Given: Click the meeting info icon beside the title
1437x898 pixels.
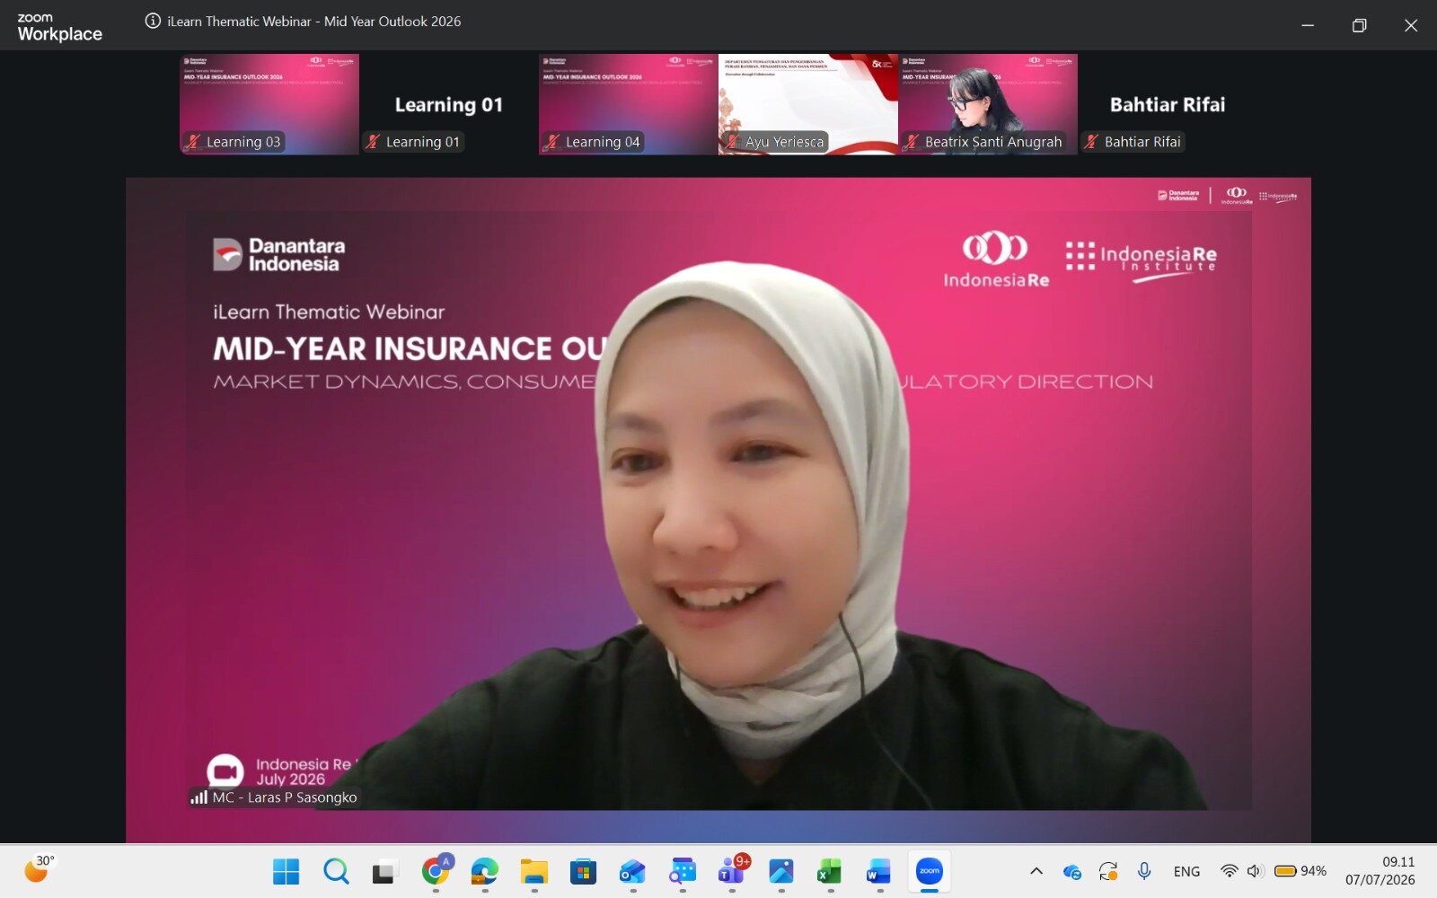Looking at the screenshot, I should click(153, 21).
